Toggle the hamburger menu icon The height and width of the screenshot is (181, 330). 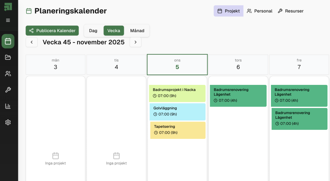[8, 20]
